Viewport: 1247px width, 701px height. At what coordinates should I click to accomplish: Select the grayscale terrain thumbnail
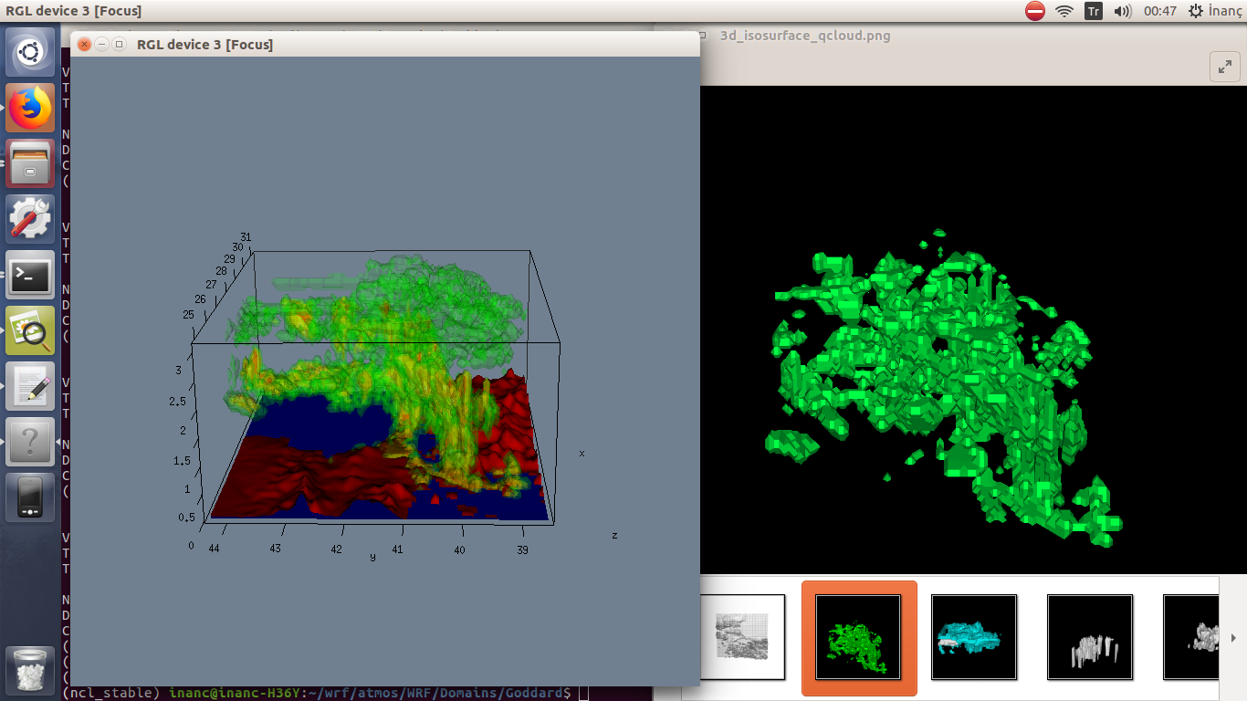tap(742, 637)
